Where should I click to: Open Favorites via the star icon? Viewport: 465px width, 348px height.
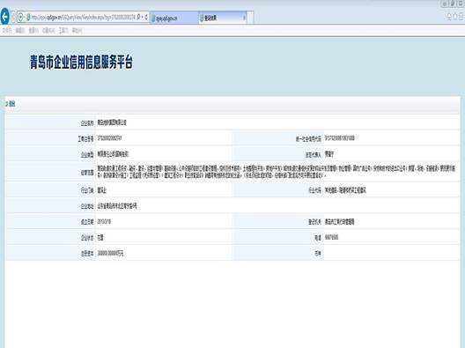click(x=455, y=17)
